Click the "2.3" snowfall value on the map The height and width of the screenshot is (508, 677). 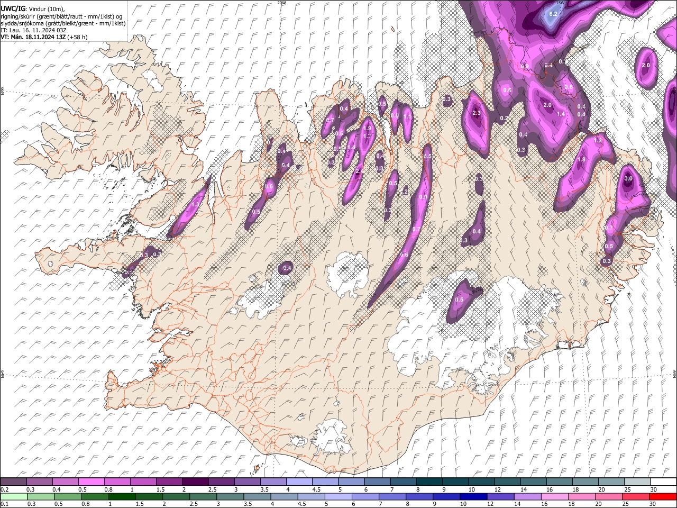pos(476,113)
